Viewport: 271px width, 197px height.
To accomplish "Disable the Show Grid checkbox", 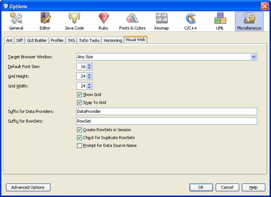I will point(79,95).
